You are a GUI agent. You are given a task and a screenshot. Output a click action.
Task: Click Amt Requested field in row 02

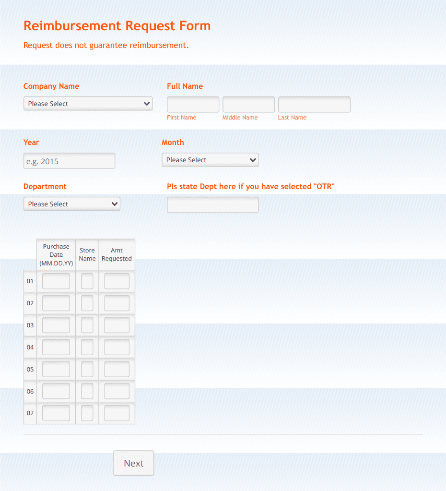coord(117,303)
